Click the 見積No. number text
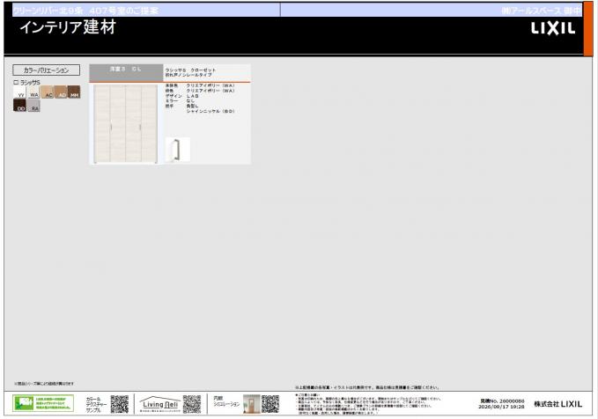The height and width of the screenshot is (419, 598). pos(502,401)
